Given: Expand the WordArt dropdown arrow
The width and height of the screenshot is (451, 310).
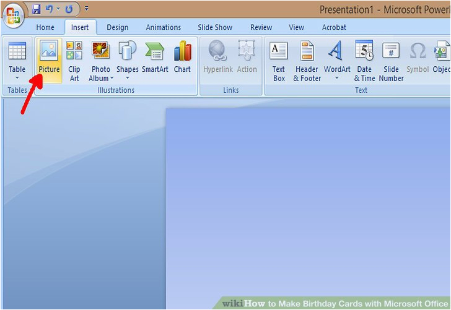Looking at the screenshot, I should click(x=337, y=78).
